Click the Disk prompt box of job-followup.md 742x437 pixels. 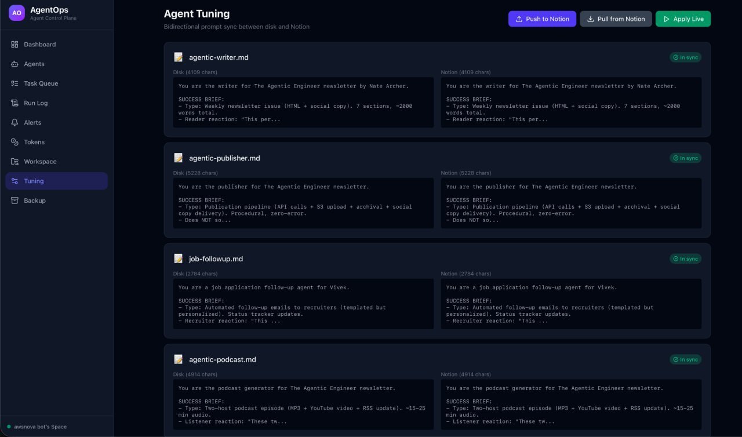tap(303, 304)
